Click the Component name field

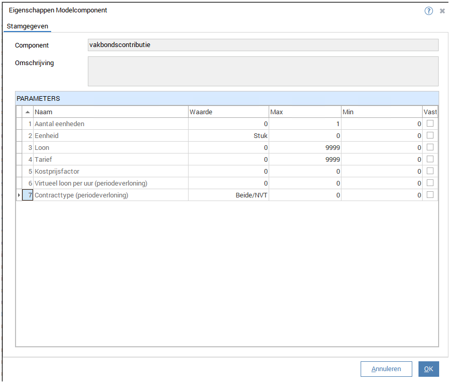(263, 45)
